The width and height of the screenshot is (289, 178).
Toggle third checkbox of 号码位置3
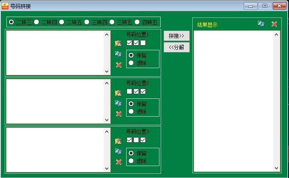click(143, 140)
